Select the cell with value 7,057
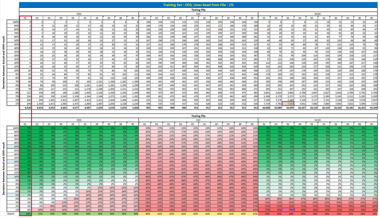Viewport: 379px width, 218px height. (372, 100)
